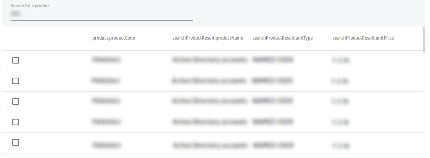
Task: Toggle the fourth row checkbox
Action: coord(16,122)
